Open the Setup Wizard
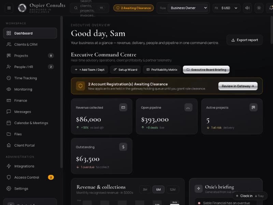The width and height of the screenshot is (273, 205). coord(125,70)
